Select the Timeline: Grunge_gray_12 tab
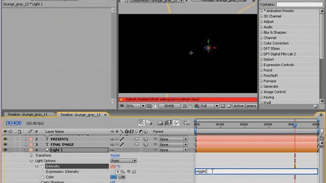This screenshot has height=183, width=326. coord(80,115)
